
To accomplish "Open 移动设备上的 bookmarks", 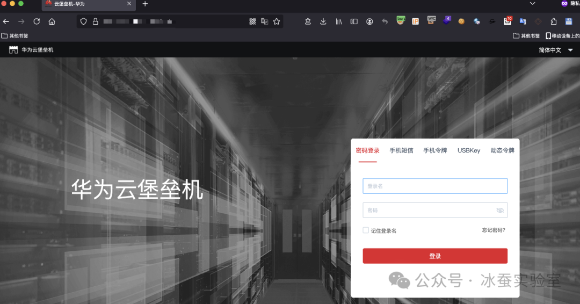I will click(563, 36).
